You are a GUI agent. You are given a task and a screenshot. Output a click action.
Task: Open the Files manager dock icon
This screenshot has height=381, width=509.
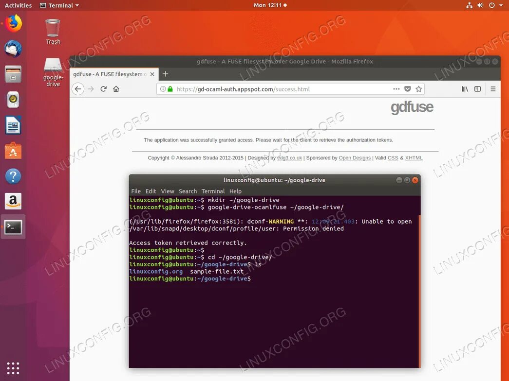13,74
